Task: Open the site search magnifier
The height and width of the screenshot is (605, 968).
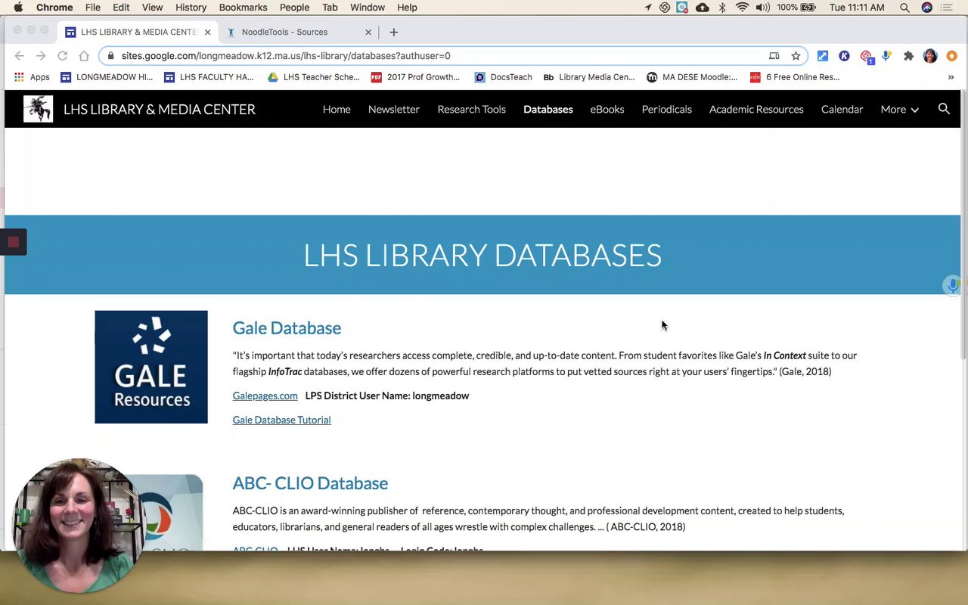Action: coord(944,109)
